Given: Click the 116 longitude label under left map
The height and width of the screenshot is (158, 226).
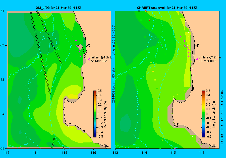Looking at the screenshot, I should (x=93, y=153).
